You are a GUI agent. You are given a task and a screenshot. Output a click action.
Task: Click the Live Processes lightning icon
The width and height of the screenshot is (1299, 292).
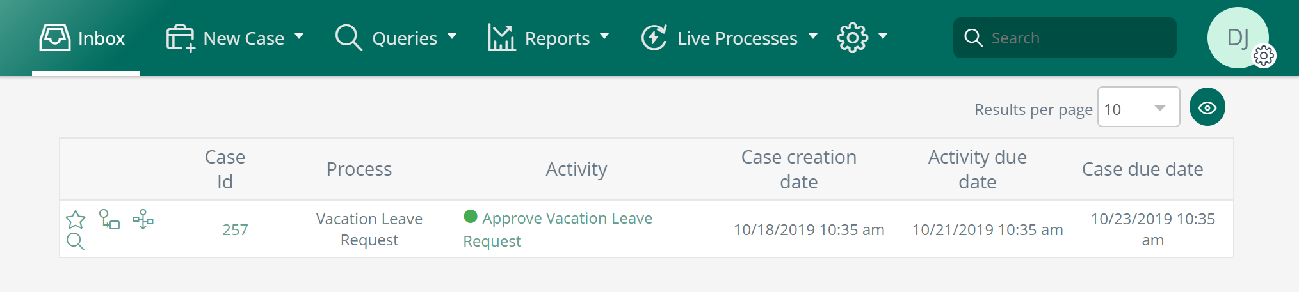click(654, 38)
